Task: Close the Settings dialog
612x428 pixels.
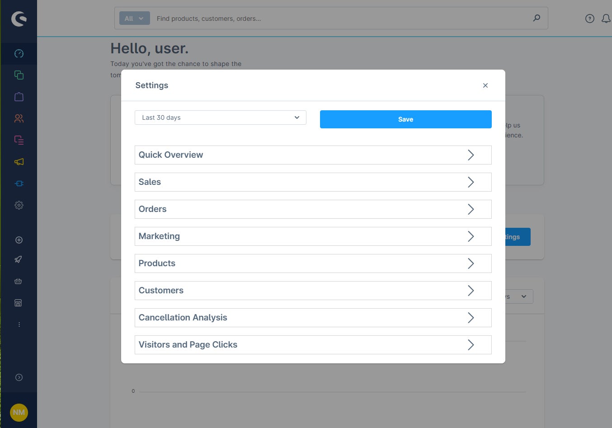Action: (x=485, y=85)
